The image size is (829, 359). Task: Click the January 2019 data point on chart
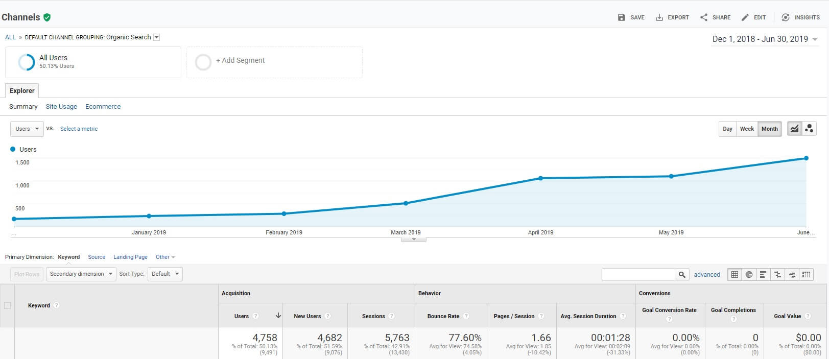149,216
